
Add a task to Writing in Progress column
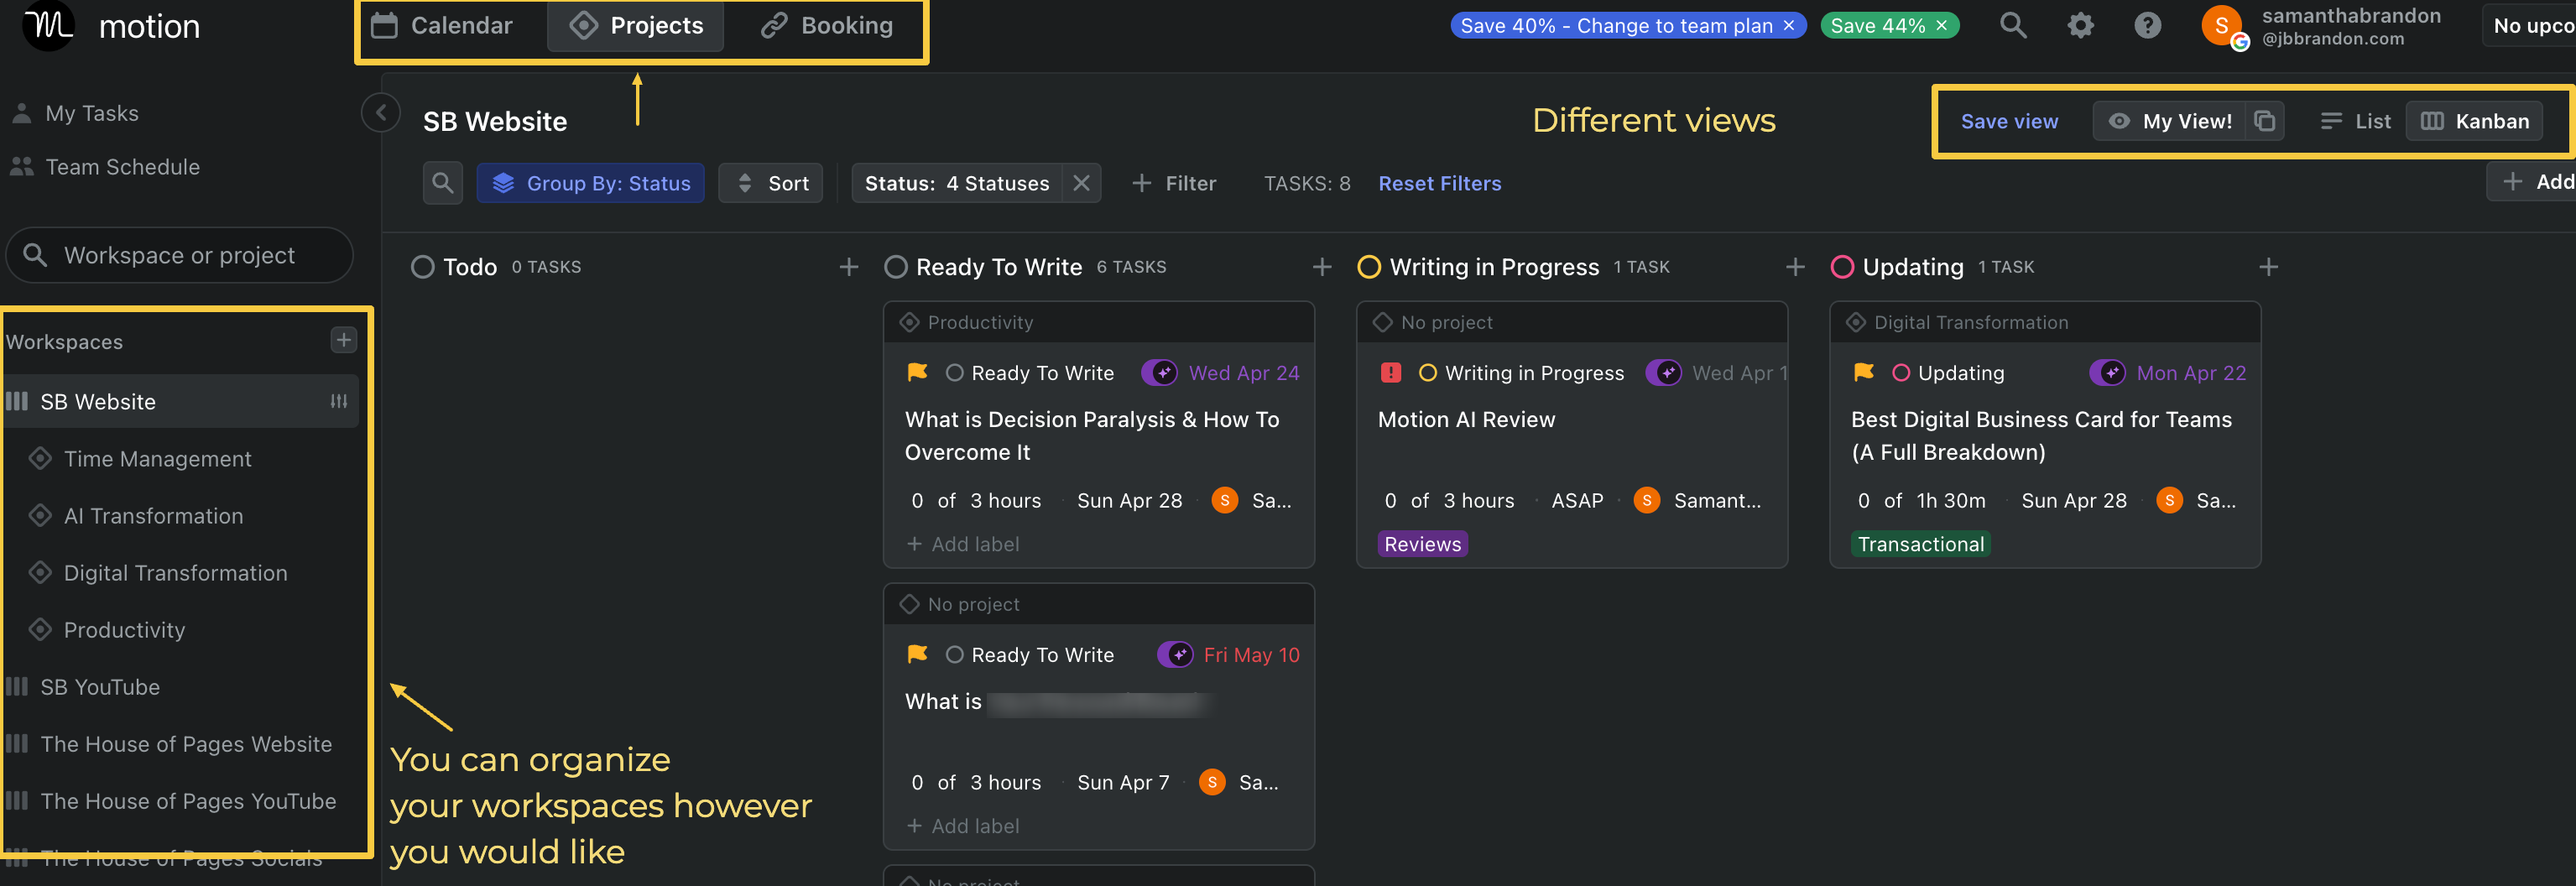click(x=1794, y=267)
